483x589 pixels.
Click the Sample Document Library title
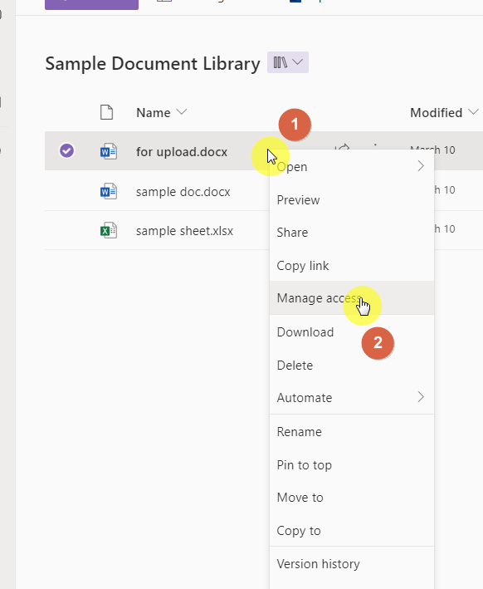[x=153, y=63]
